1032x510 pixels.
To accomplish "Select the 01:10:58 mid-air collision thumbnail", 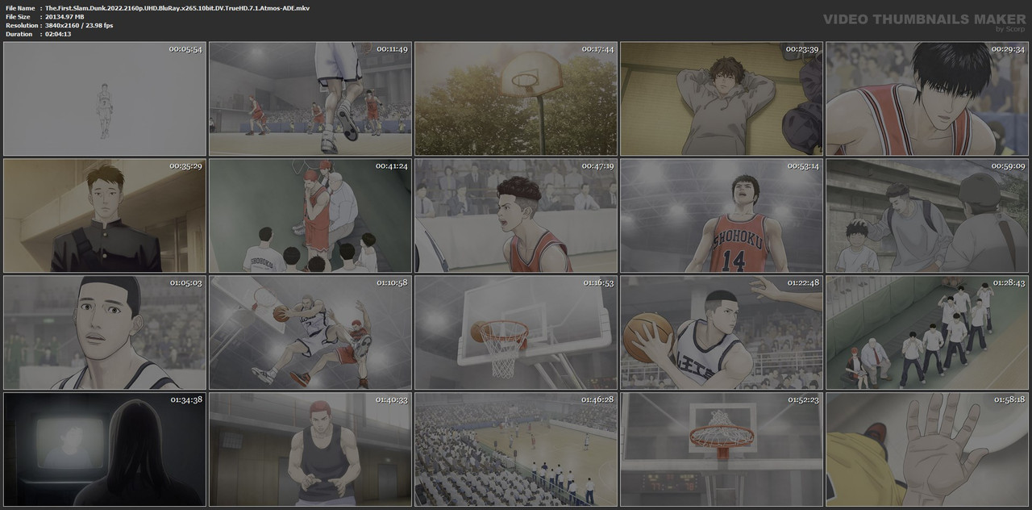I will (310, 332).
